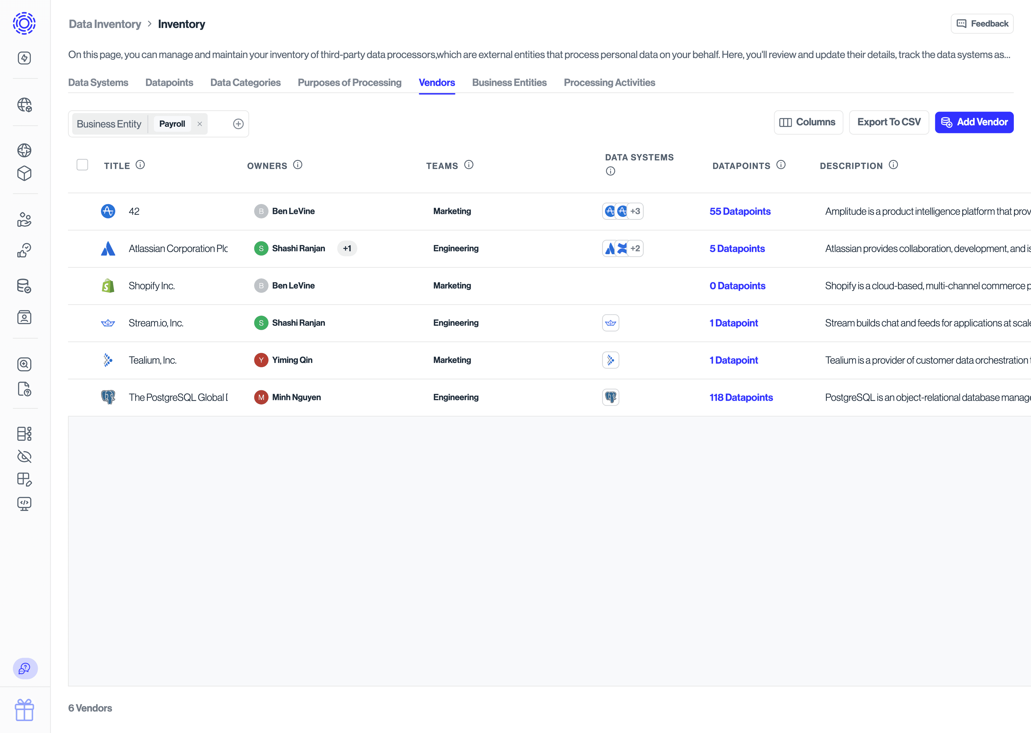Toggle the select-all checkbox in table header
This screenshot has width=1031, height=733.
pos(83,165)
